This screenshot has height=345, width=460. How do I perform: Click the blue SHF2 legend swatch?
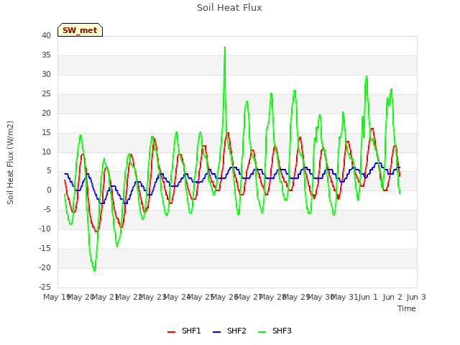(x=216, y=332)
